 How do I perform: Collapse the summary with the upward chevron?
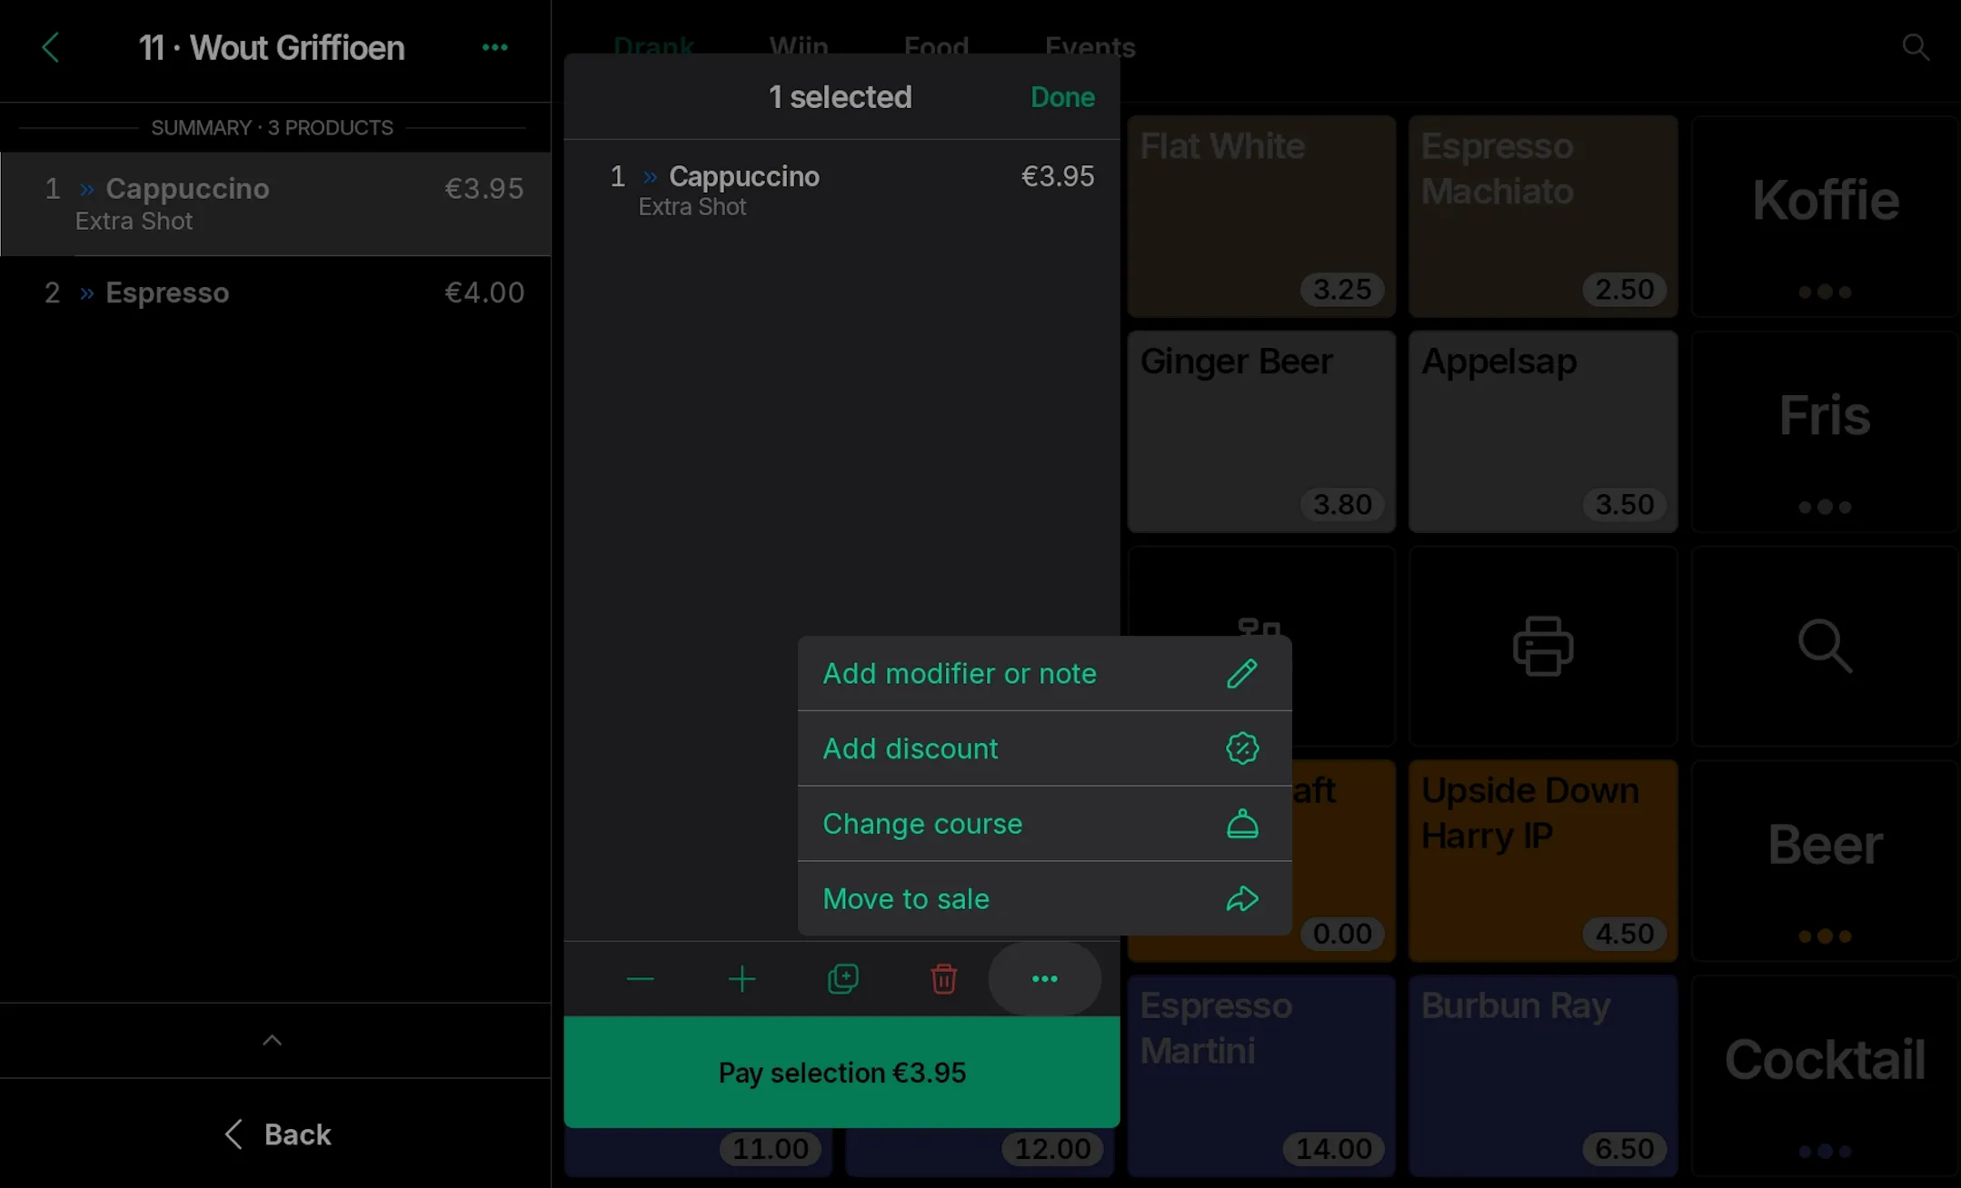pos(272,1040)
